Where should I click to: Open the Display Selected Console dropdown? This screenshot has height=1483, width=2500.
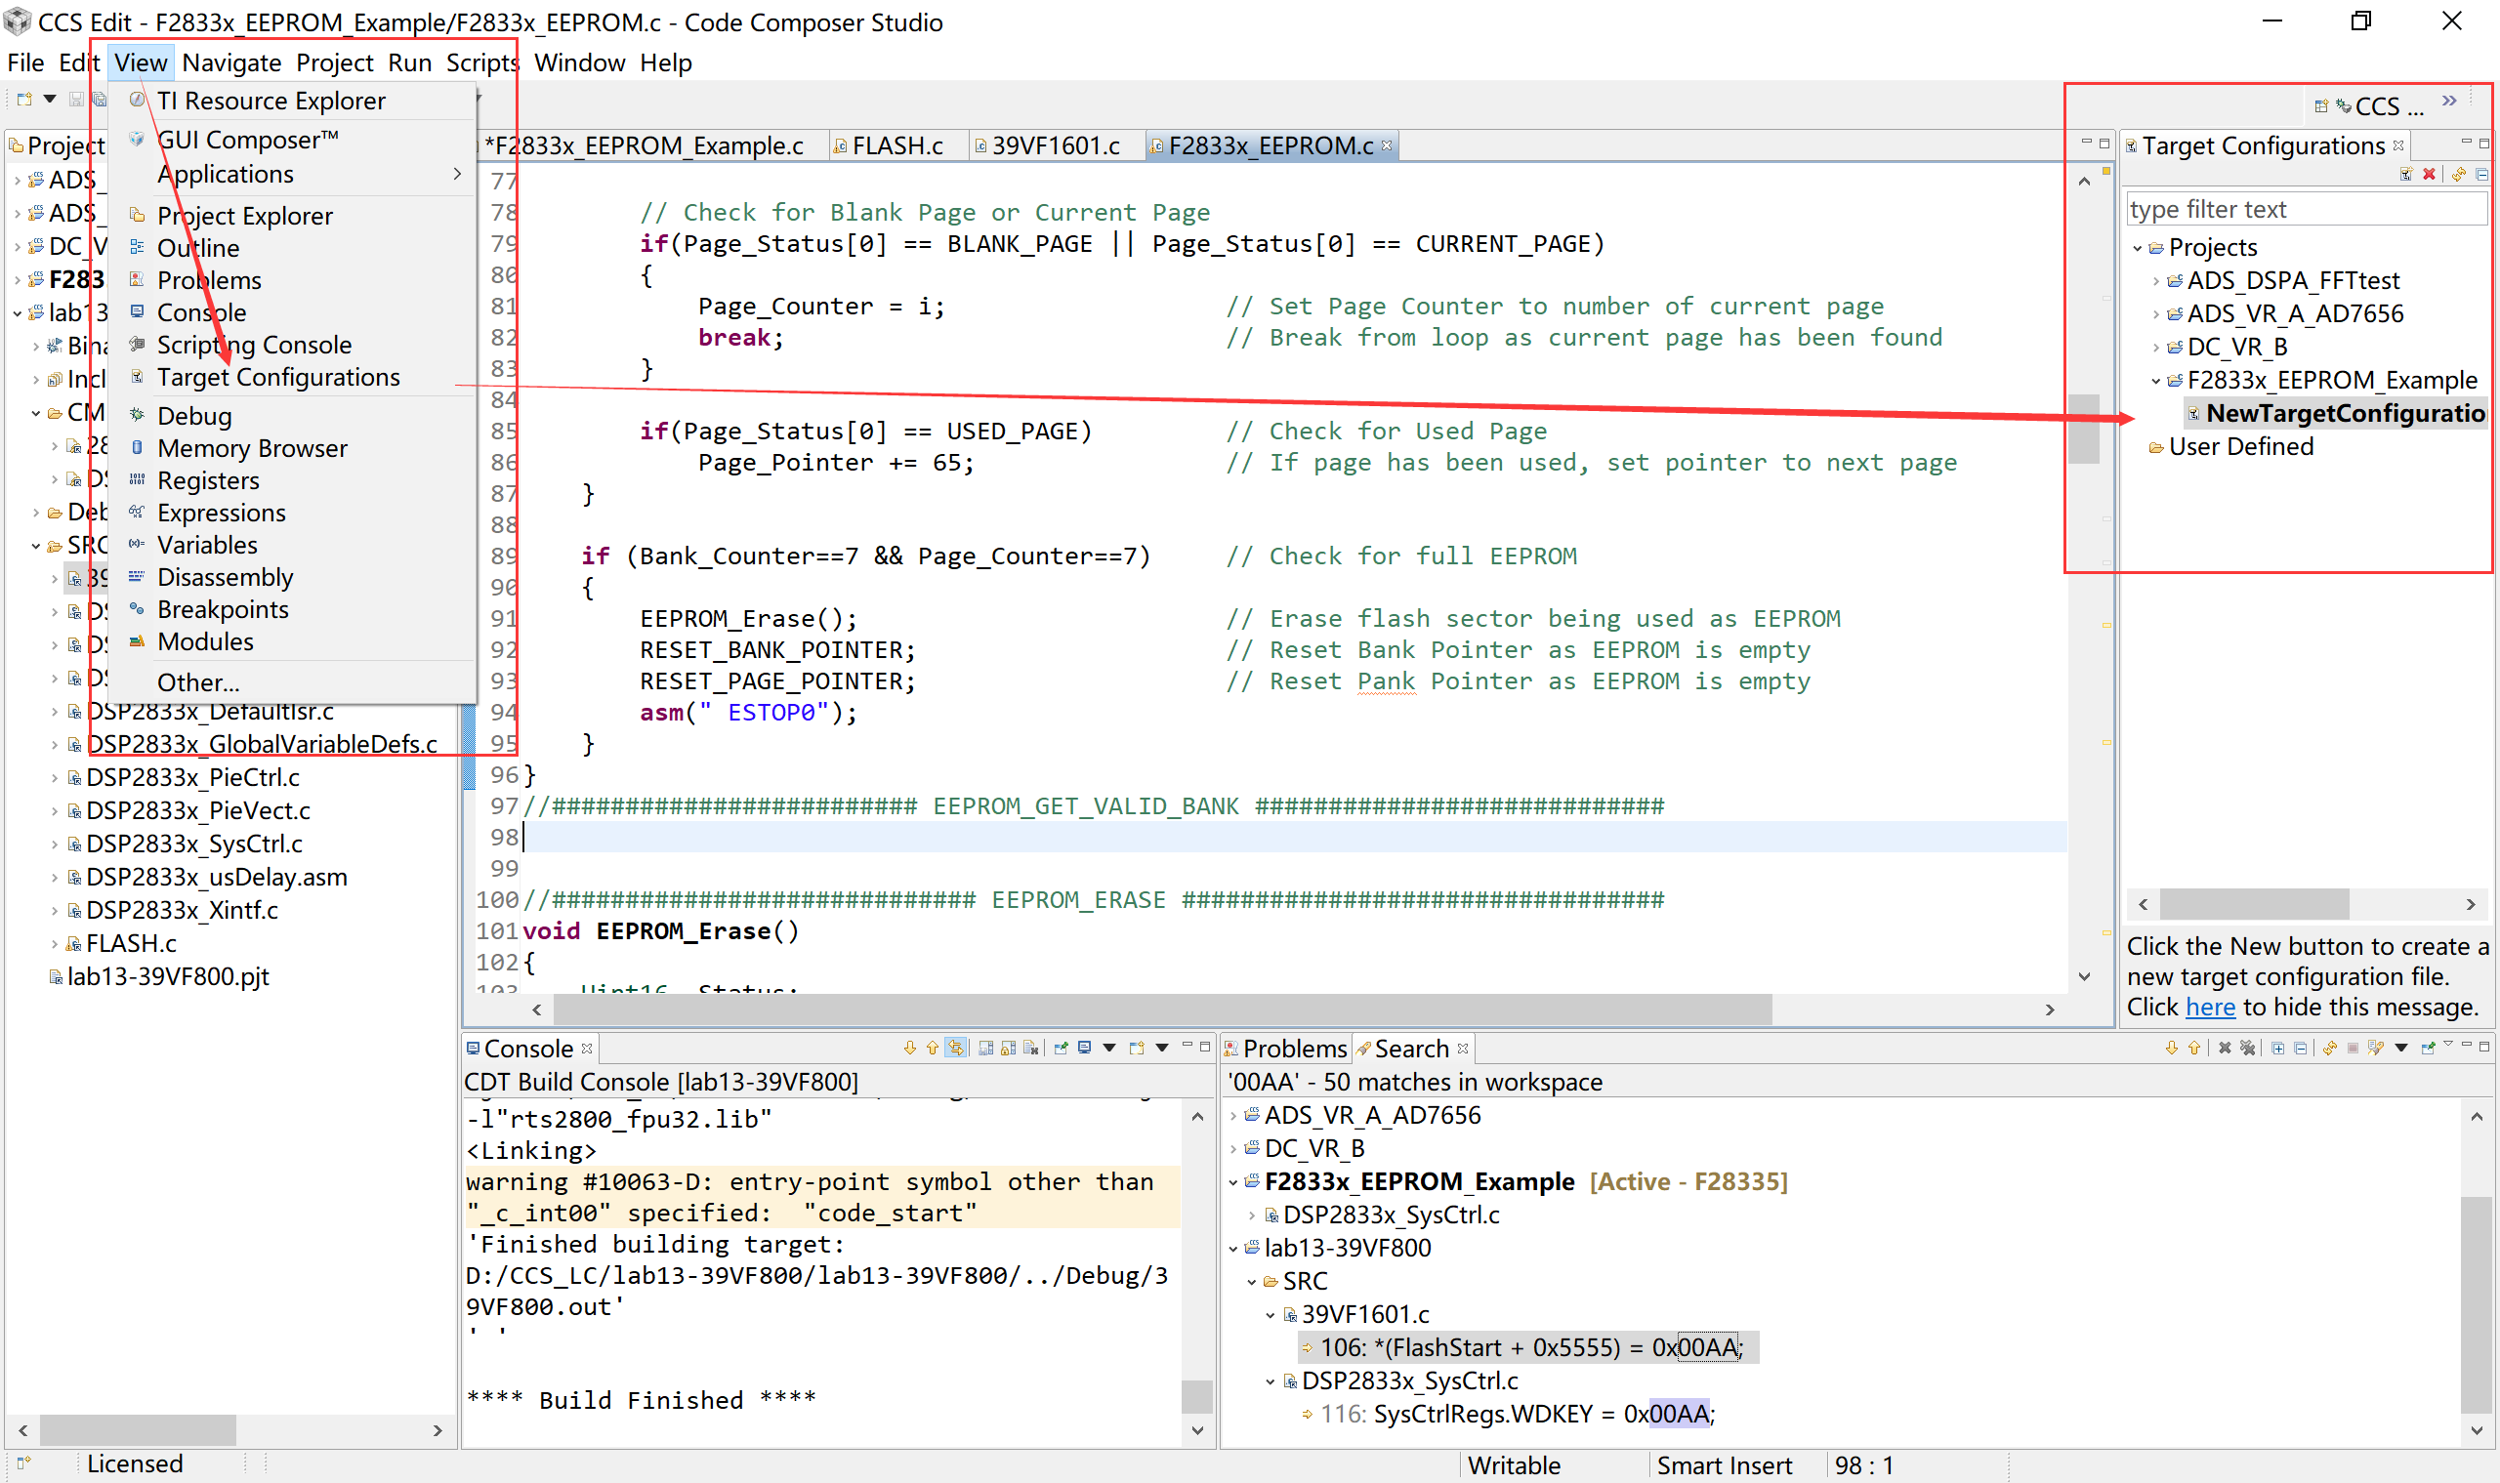(1108, 1048)
